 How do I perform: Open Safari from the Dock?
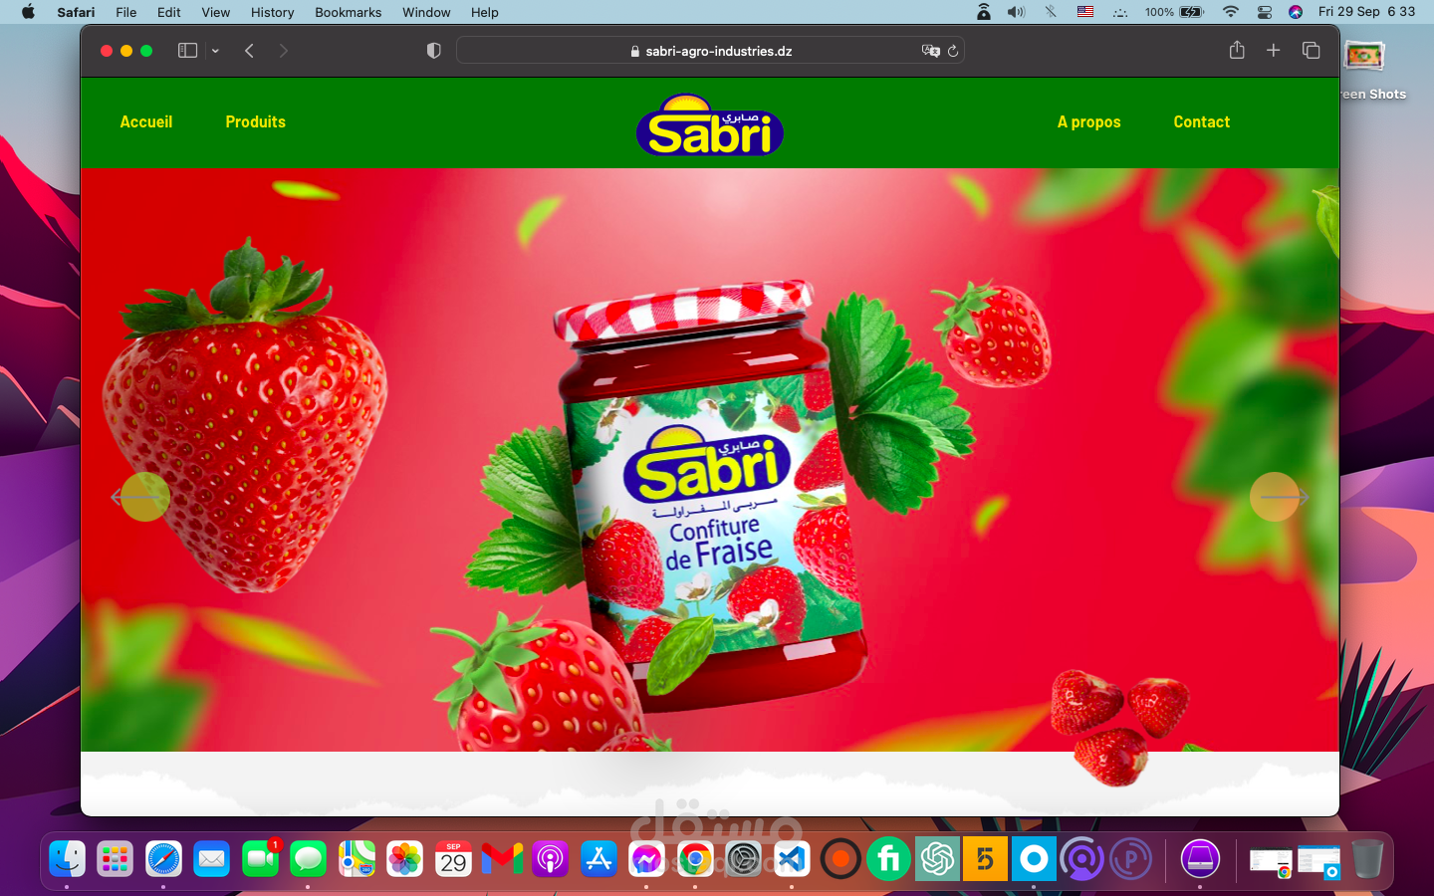pyautogui.click(x=163, y=859)
